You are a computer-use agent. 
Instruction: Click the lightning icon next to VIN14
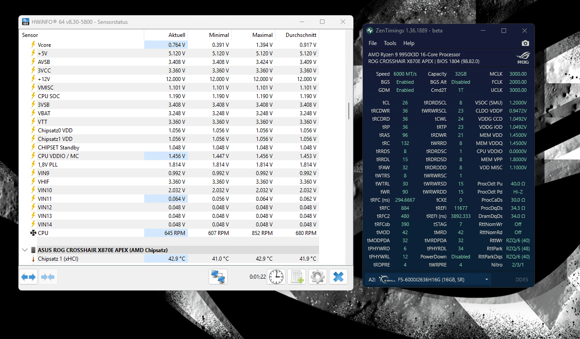[x=33, y=224]
